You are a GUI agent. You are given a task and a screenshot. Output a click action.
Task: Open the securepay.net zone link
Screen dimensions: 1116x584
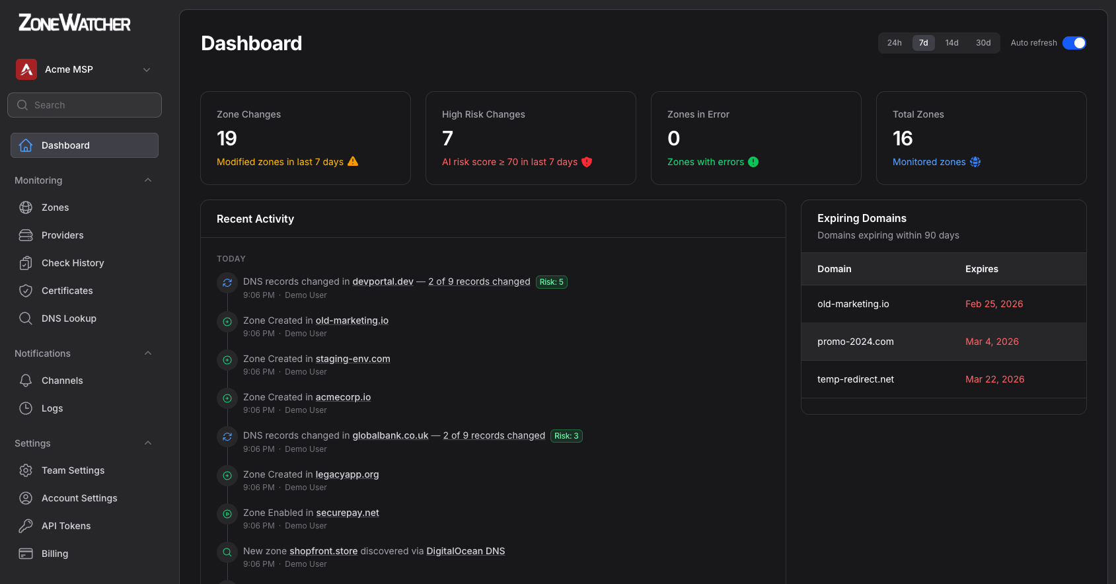pyautogui.click(x=348, y=513)
